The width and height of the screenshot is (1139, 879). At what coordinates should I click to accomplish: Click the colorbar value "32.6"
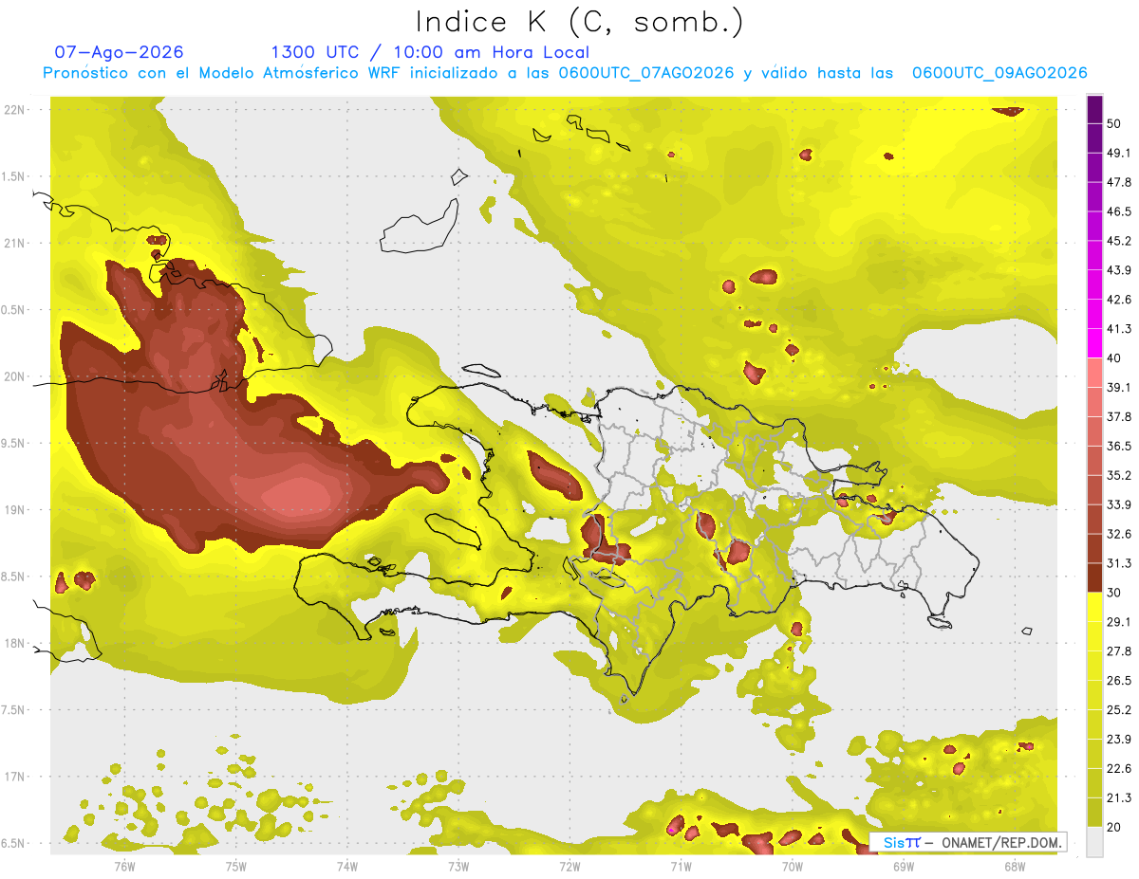(x=1119, y=534)
